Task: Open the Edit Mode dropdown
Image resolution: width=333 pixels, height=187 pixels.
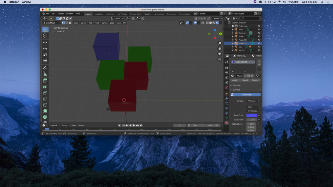Action: pos(51,23)
